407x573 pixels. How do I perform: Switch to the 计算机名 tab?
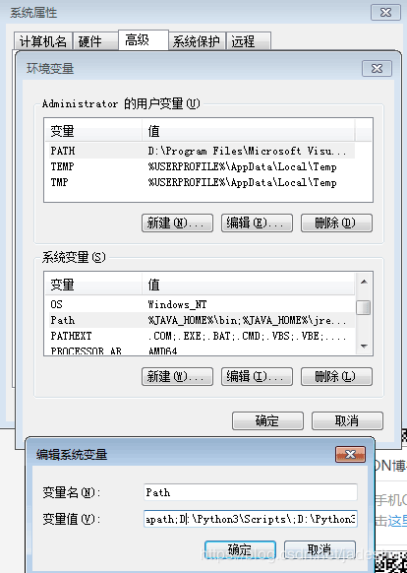[x=43, y=41]
